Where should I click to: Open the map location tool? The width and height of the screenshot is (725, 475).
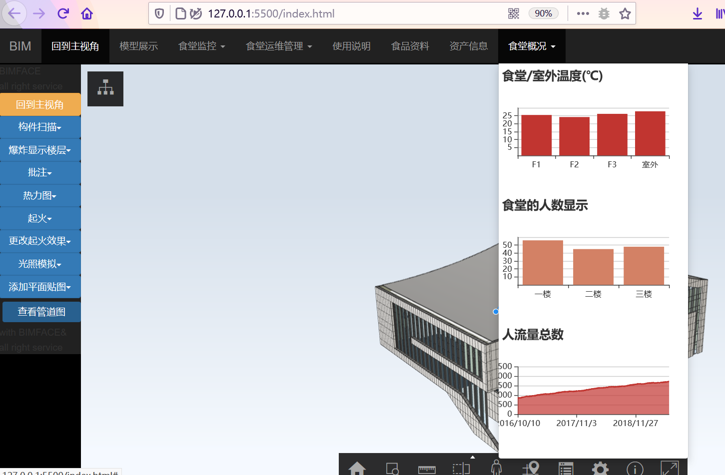coord(531,470)
